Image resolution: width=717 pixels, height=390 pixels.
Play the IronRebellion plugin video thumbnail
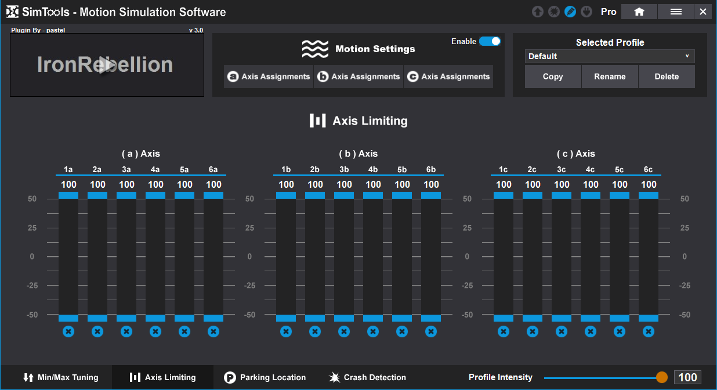click(107, 65)
